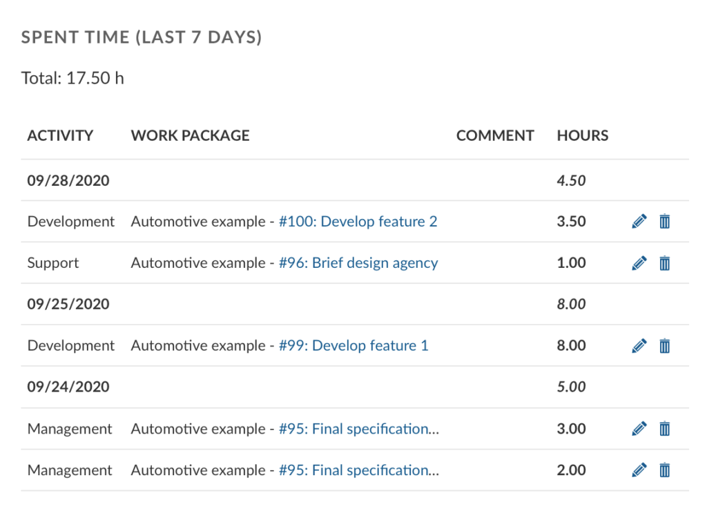Click the Spent Time (Last 7 Days) title
This screenshot has height=511, width=707.
pyautogui.click(x=142, y=37)
